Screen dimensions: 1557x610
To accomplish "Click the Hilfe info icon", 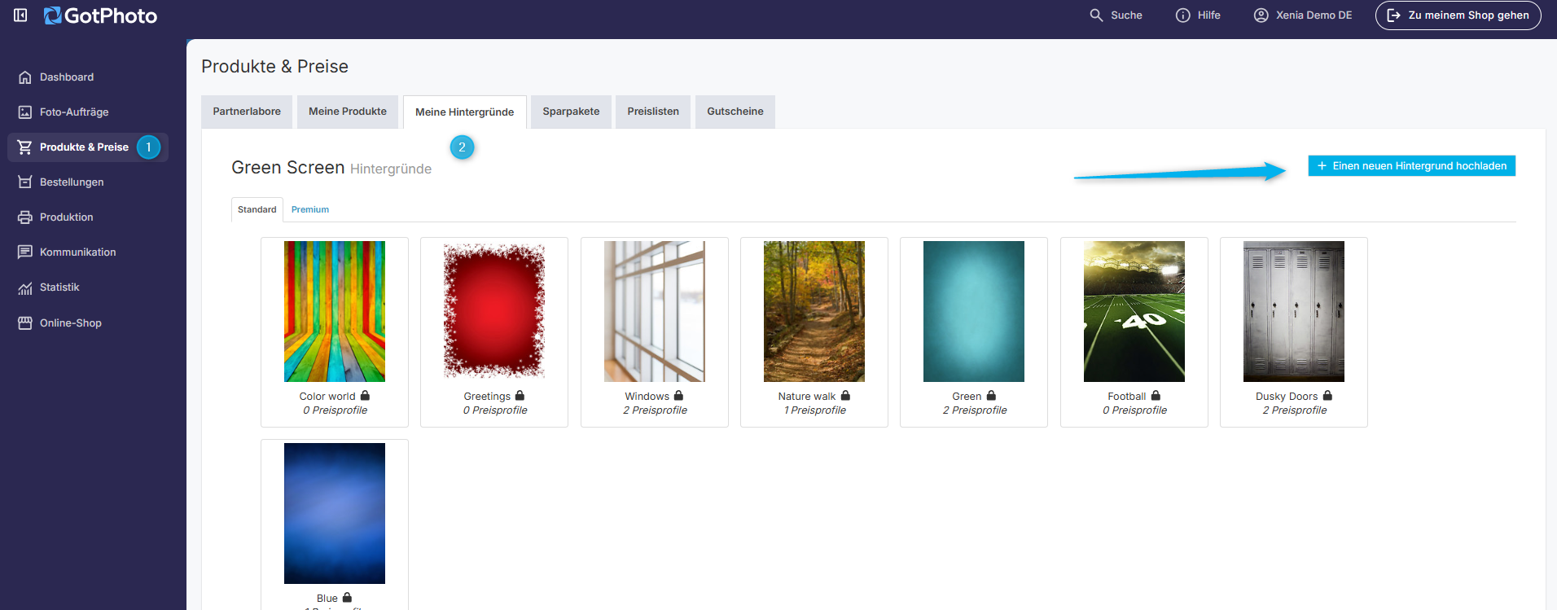I will [x=1182, y=15].
